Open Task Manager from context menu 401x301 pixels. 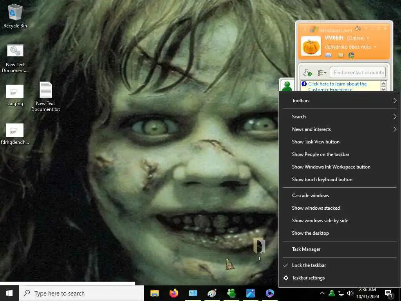(340, 249)
